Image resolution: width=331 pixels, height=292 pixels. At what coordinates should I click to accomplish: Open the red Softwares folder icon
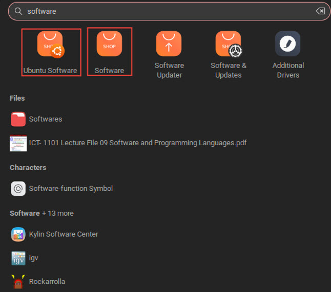coord(18,119)
